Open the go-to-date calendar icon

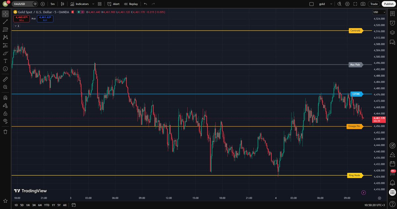[73, 205]
